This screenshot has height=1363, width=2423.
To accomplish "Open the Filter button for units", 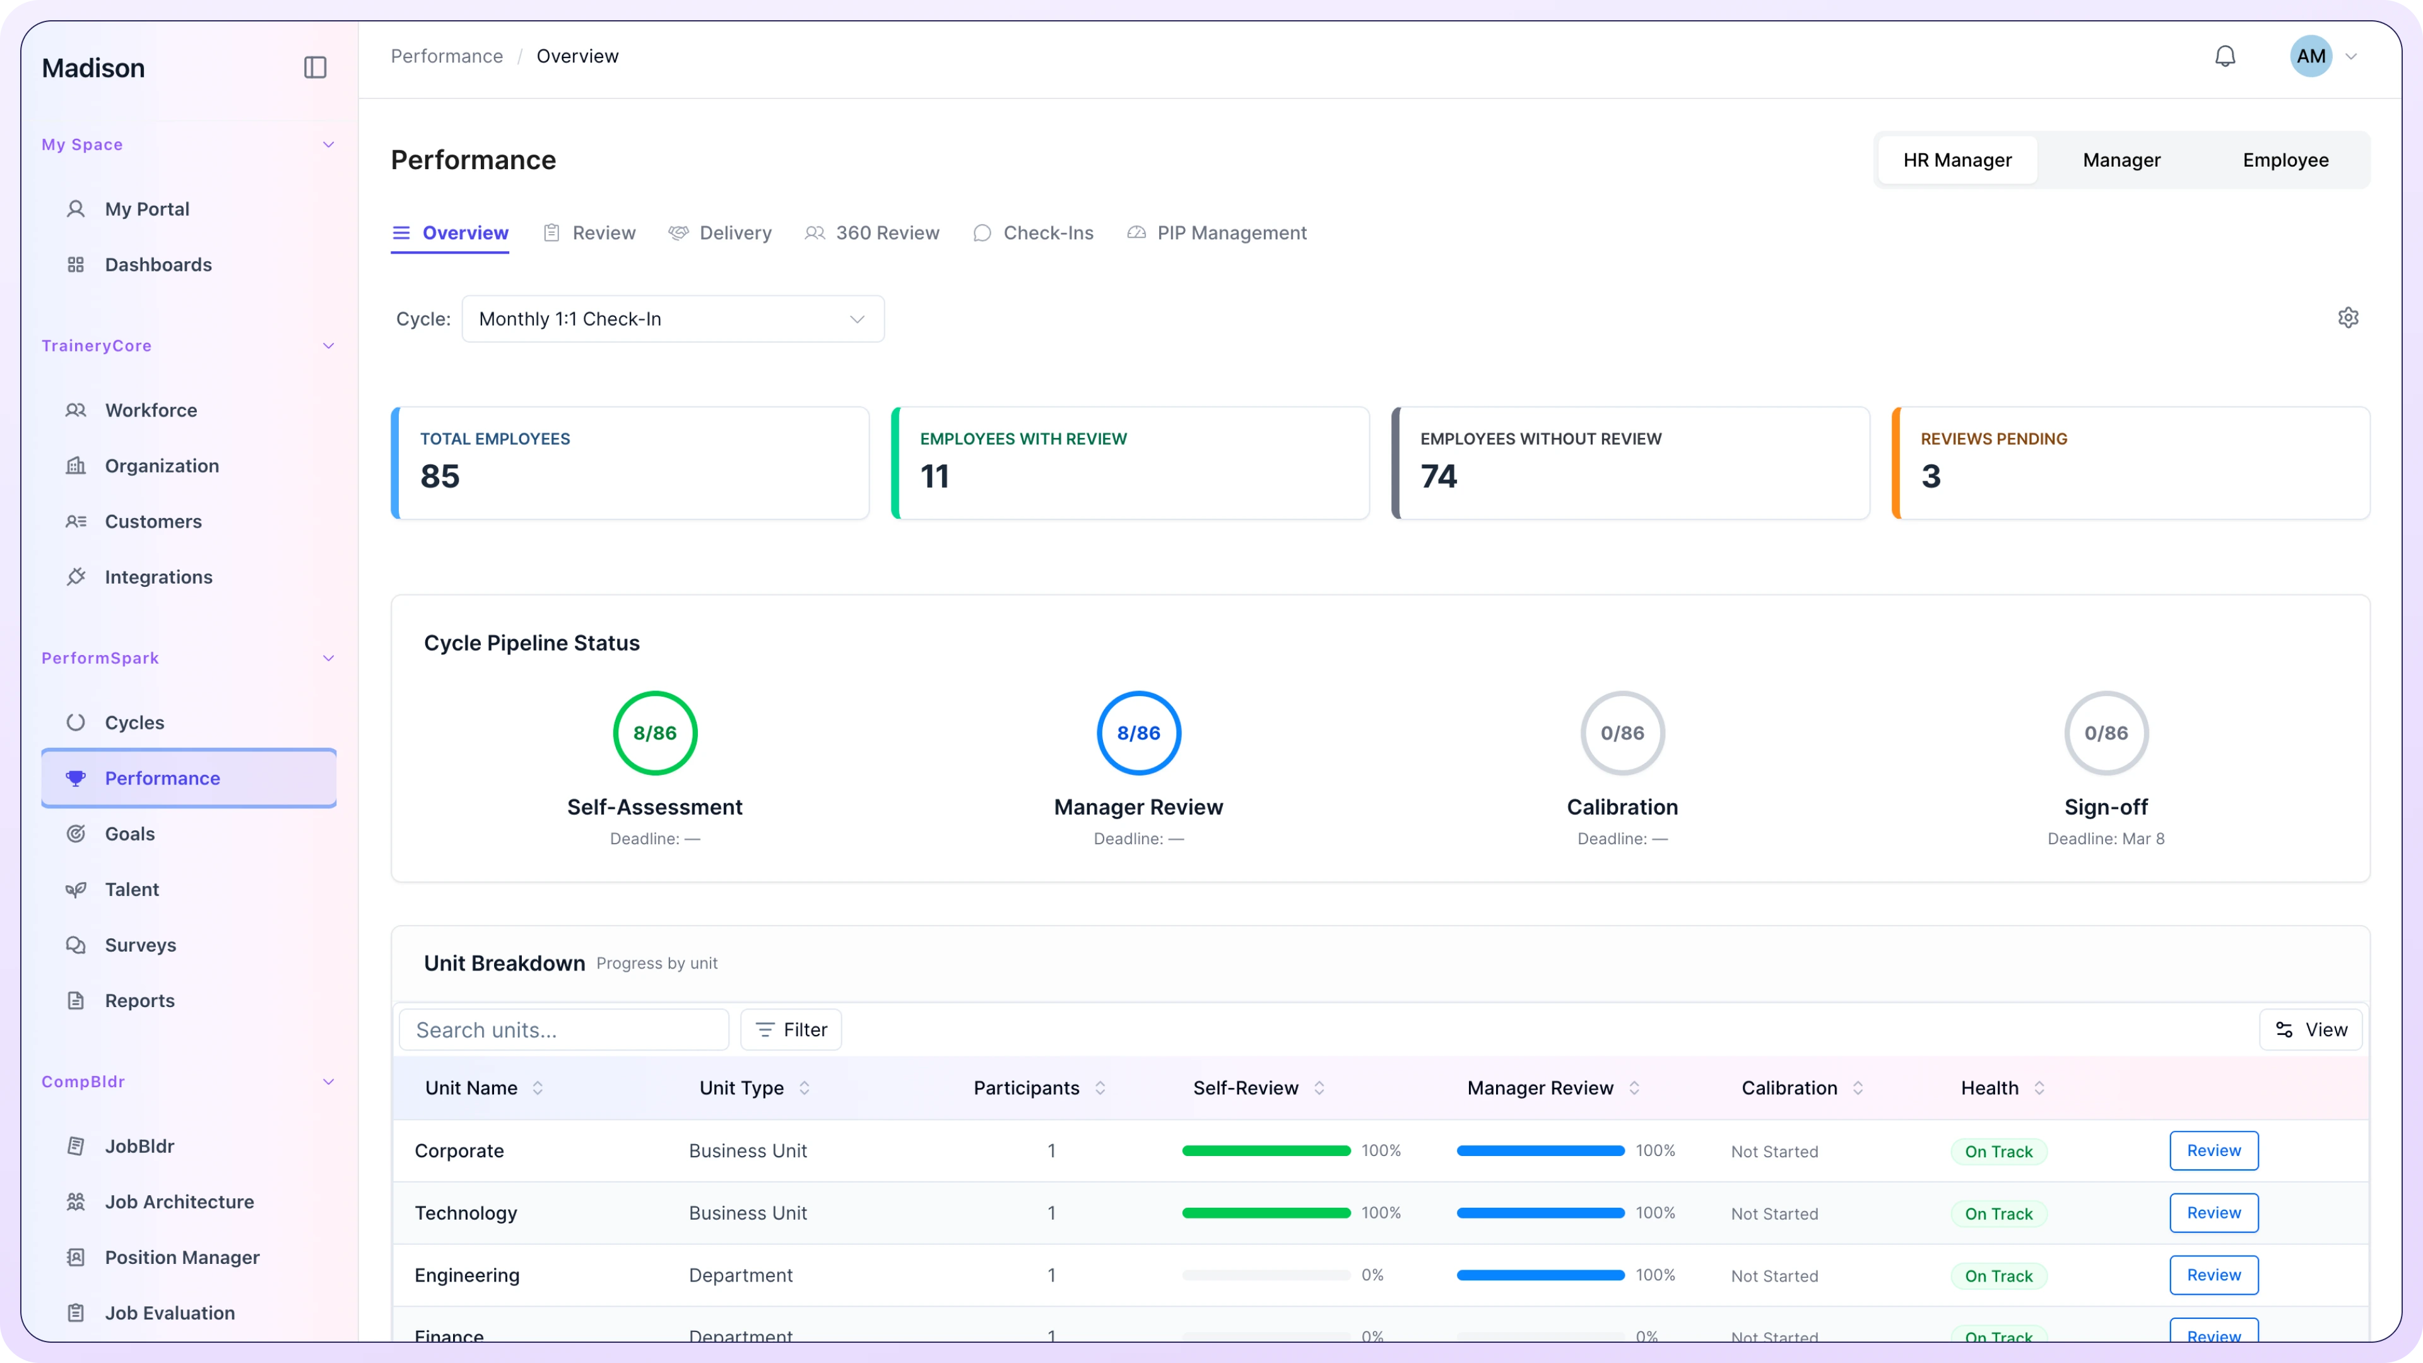I will point(791,1030).
